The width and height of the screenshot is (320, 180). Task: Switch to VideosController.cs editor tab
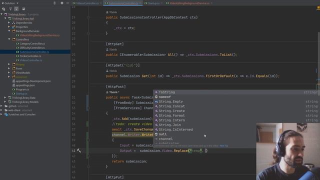coord(86,3)
